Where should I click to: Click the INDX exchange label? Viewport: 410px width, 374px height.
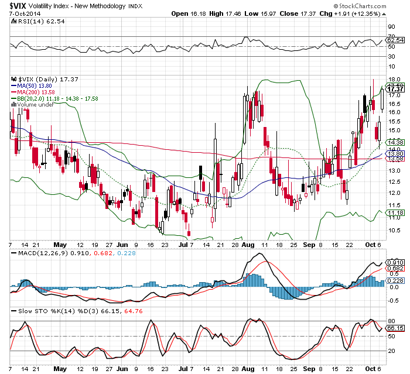pyautogui.click(x=135, y=6)
